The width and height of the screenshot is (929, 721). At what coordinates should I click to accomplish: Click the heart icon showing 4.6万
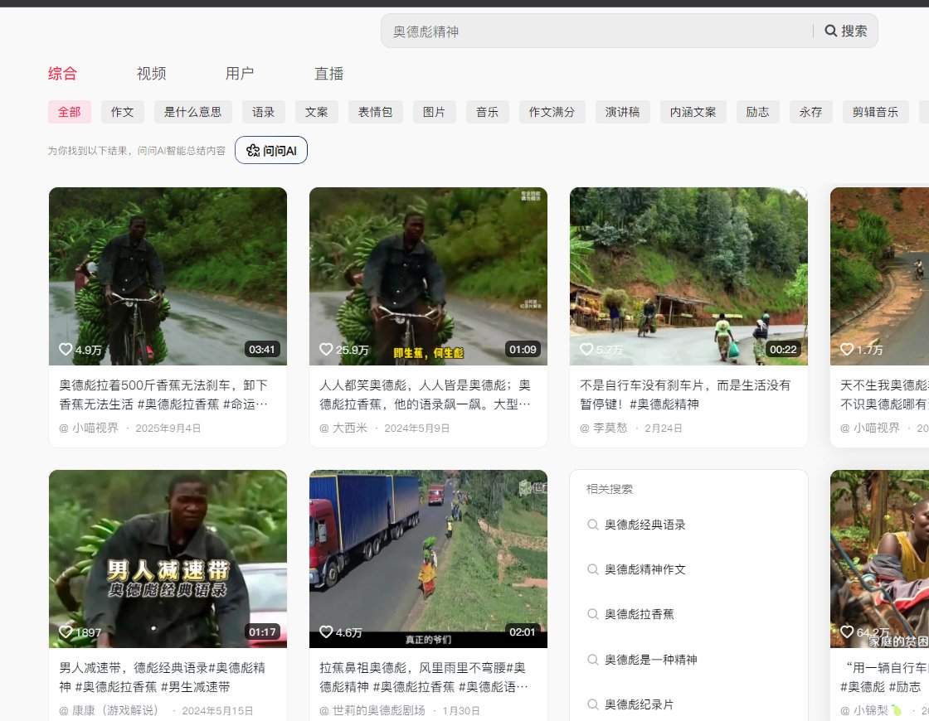[326, 631]
